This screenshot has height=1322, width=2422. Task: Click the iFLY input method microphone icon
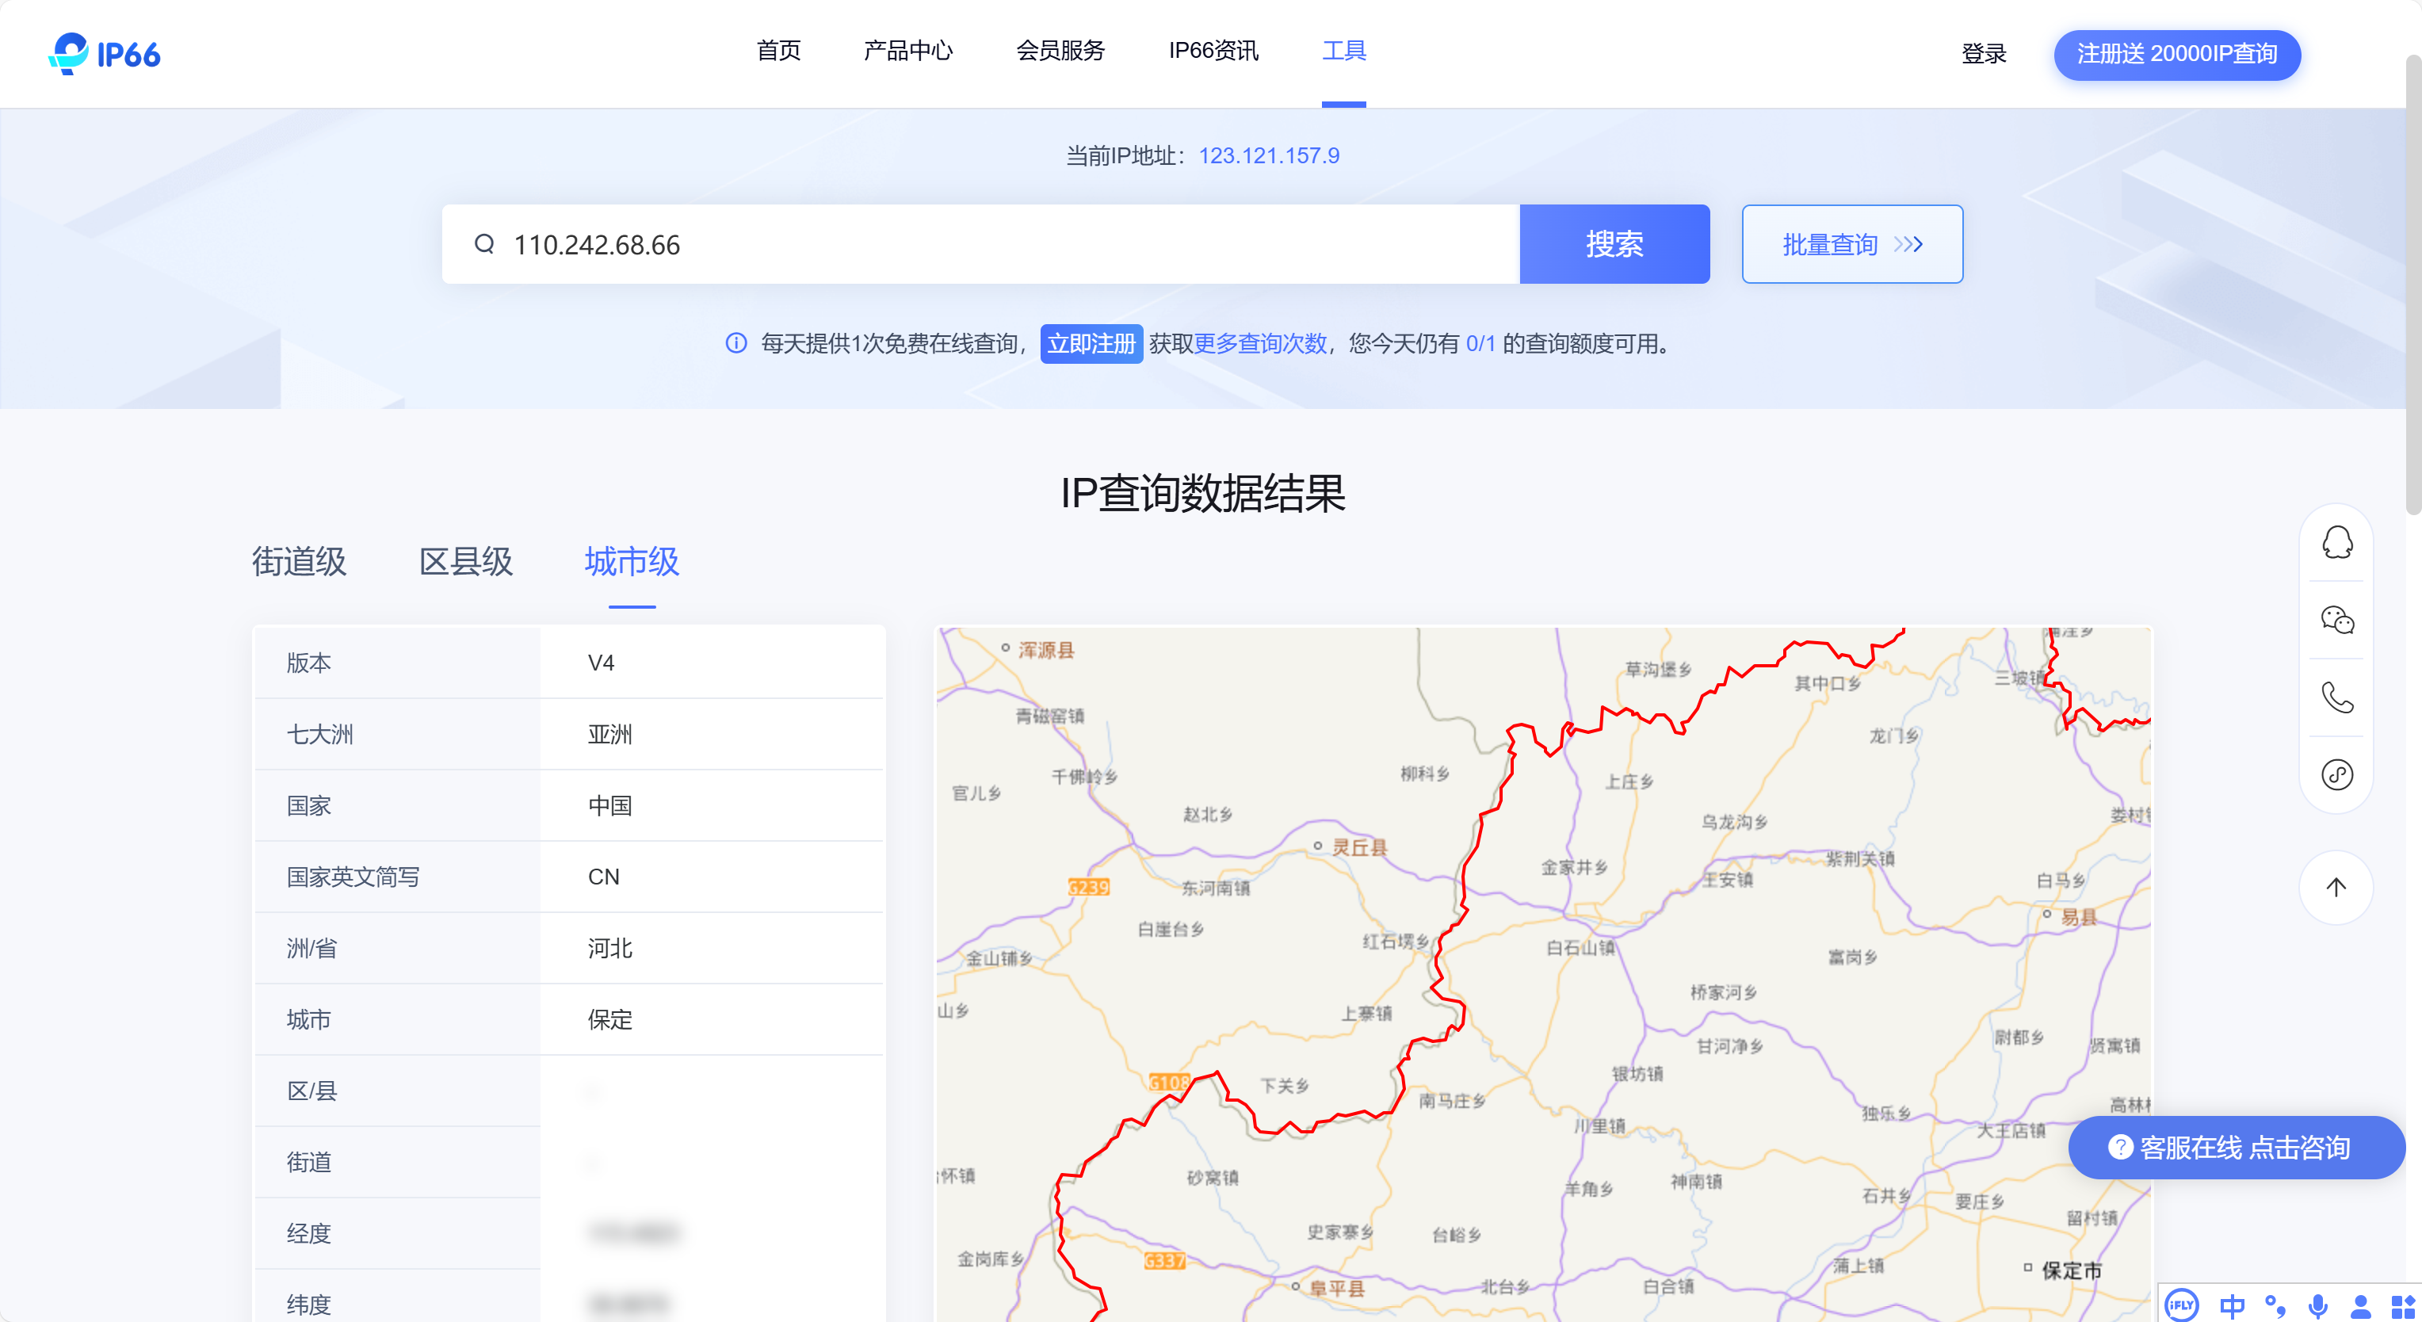[2317, 1306]
